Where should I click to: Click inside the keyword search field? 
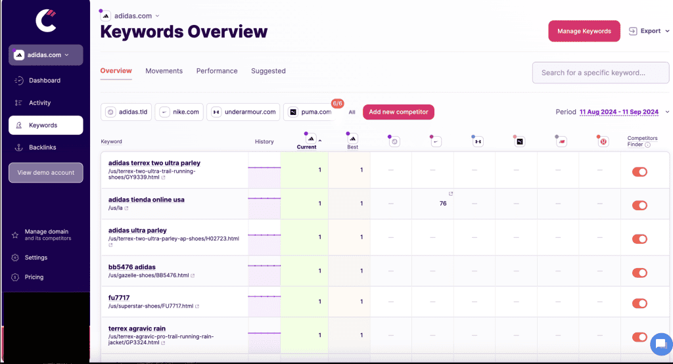(x=601, y=72)
